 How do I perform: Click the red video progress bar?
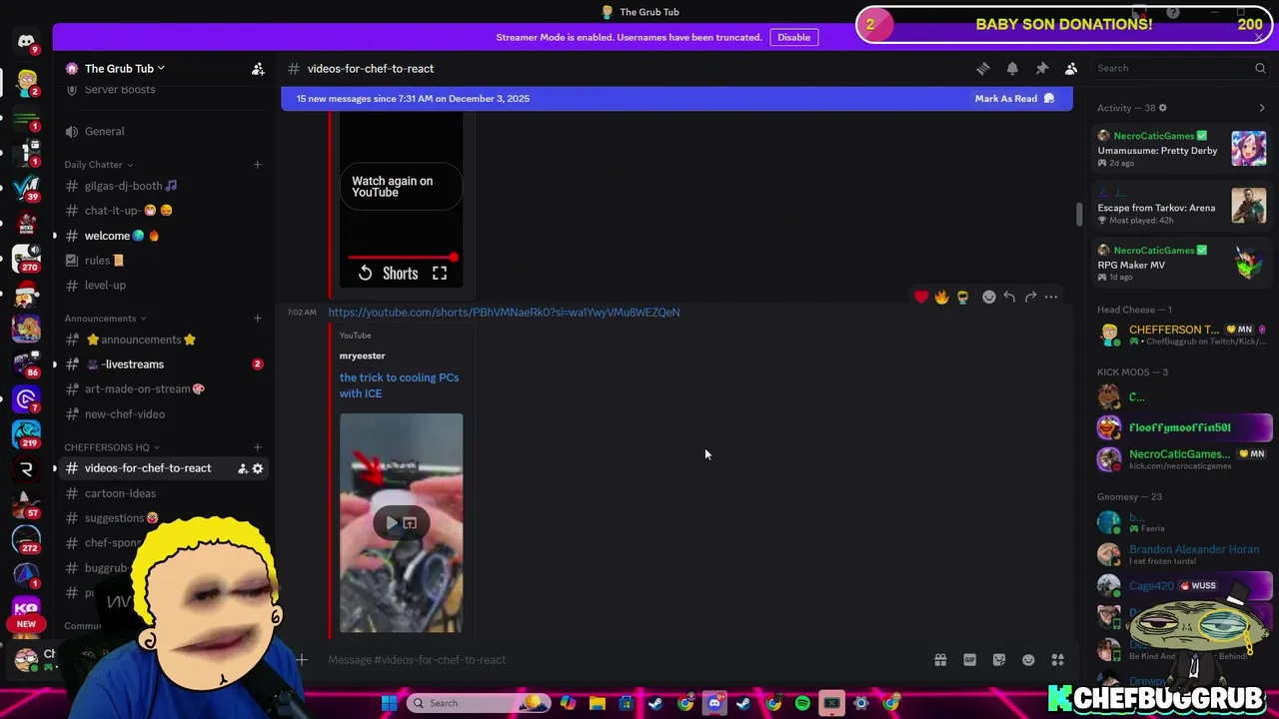[x=402, y=258]
